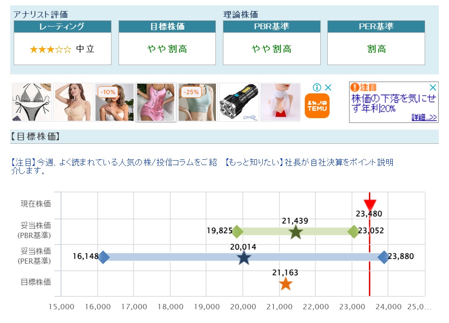Viewport: 449px width, 323px height.
Task: Click the orange 注目 exclamation icon
Action: tap(354, 87)
